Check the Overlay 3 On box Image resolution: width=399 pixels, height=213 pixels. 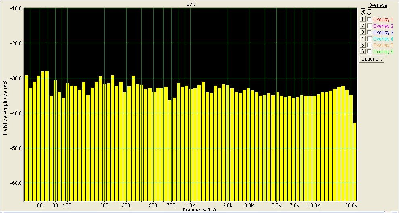pyautogui.click(x=369, y=32)
